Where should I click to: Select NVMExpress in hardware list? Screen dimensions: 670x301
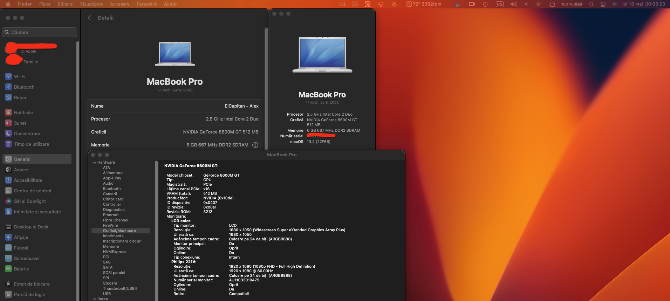pyautogui.click(x=115, y=252)
